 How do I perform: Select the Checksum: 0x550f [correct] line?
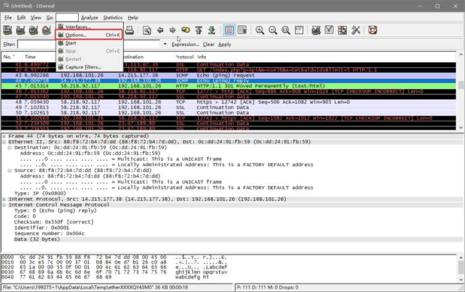[x=54, y=222]
